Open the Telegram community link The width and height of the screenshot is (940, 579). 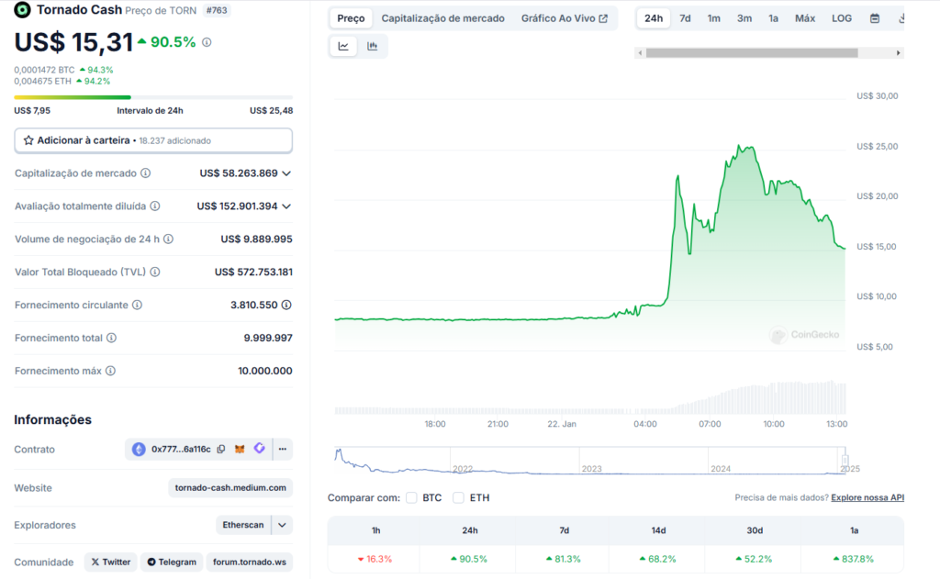(x=172, y=562)
